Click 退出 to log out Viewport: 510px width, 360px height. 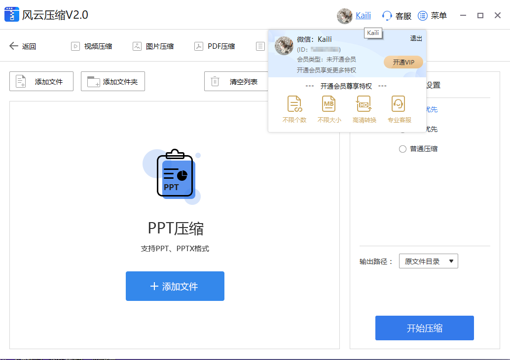[416, 38]
